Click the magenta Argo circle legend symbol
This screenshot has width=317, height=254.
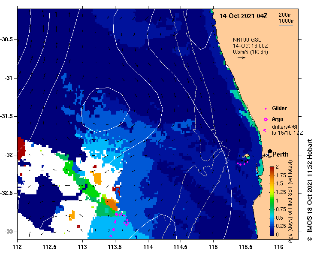[x=266, y=120]
